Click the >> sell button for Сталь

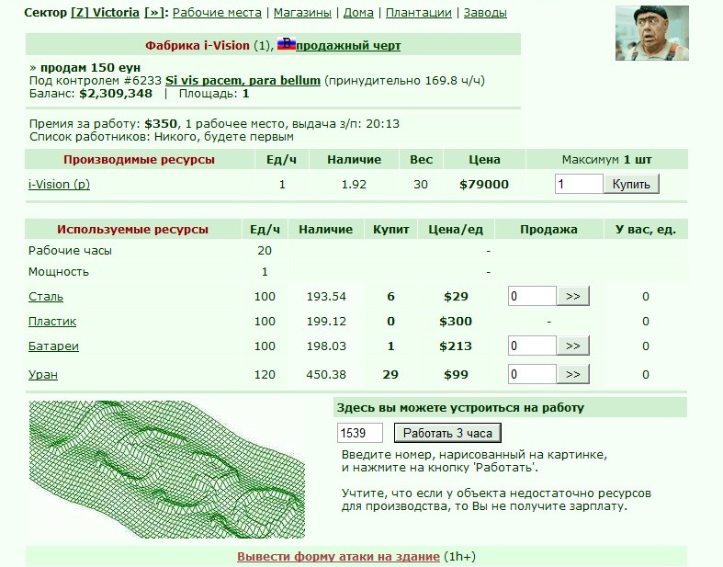(573, 296)
